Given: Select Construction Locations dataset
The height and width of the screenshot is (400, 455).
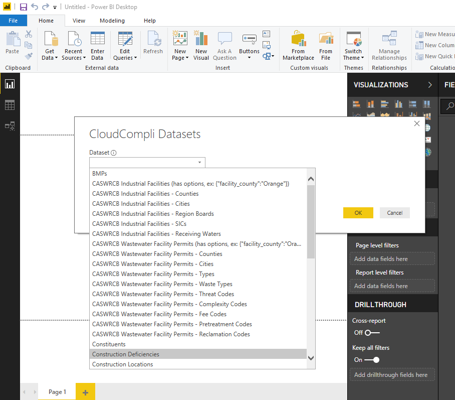Looking at the screenshot, I should click(198, 364).
